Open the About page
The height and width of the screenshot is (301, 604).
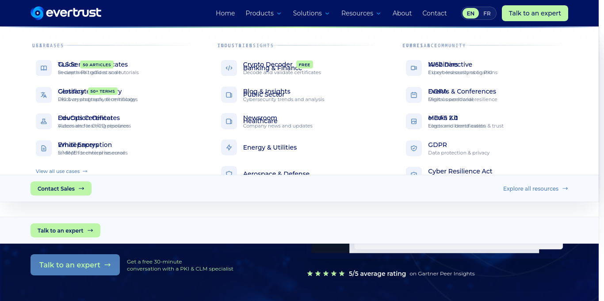coord(402,13)
